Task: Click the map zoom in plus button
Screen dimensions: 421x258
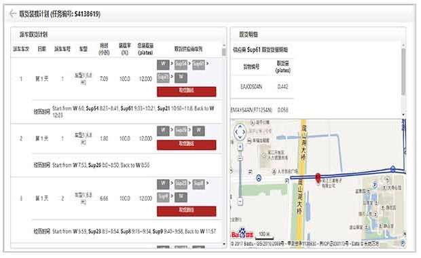Action: tap(240, 147)
